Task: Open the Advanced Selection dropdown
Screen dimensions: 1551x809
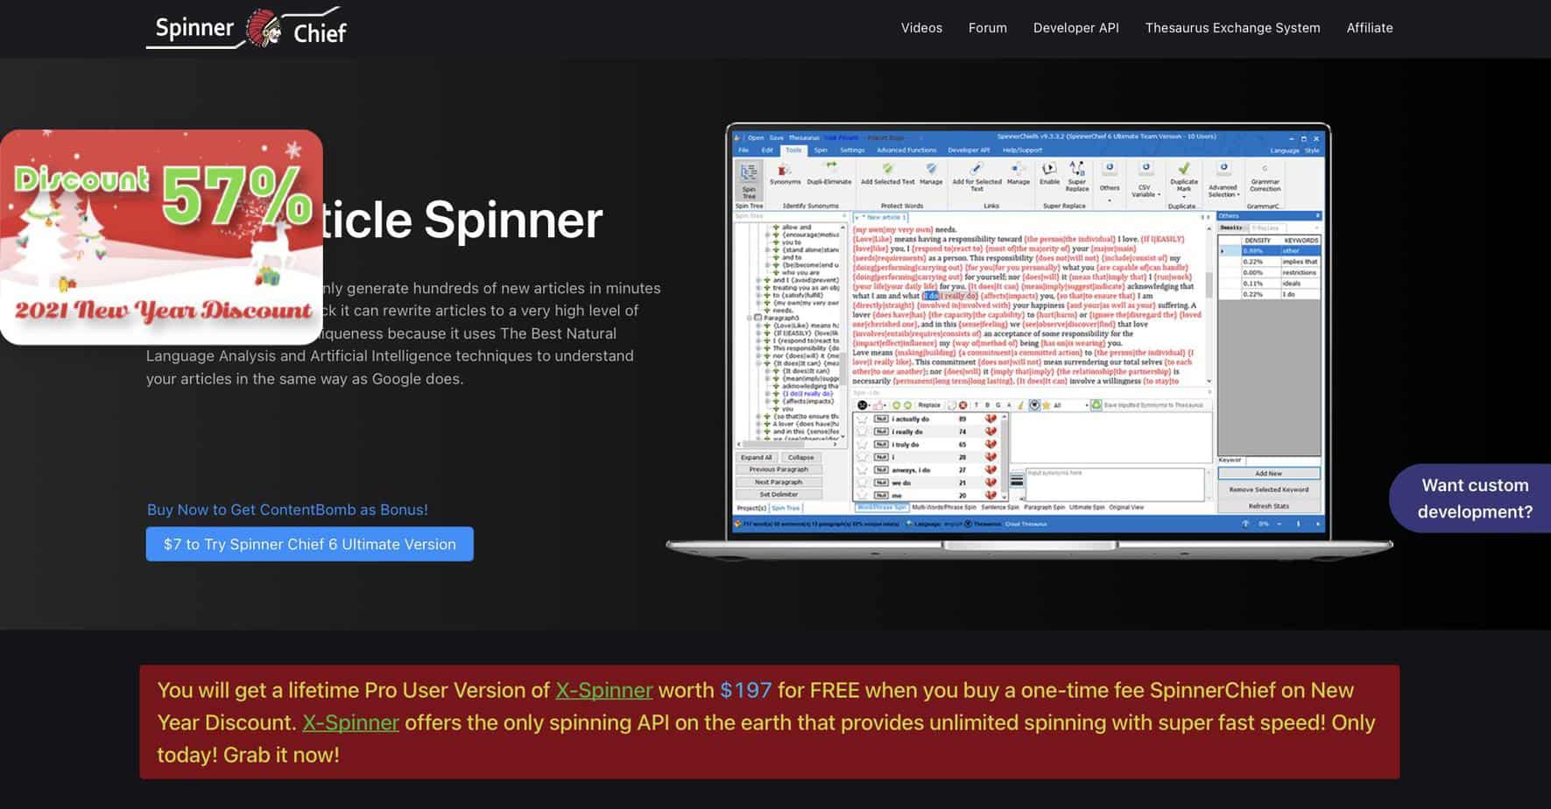Action: point(1223,179)
